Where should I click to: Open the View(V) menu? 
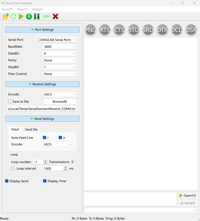pyautogui.click(x=22, y=9)
